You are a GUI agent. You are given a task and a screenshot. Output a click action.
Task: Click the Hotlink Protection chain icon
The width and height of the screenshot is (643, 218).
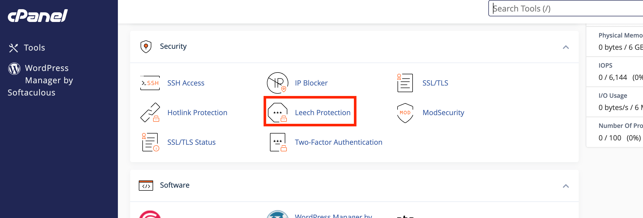point(150,113)
